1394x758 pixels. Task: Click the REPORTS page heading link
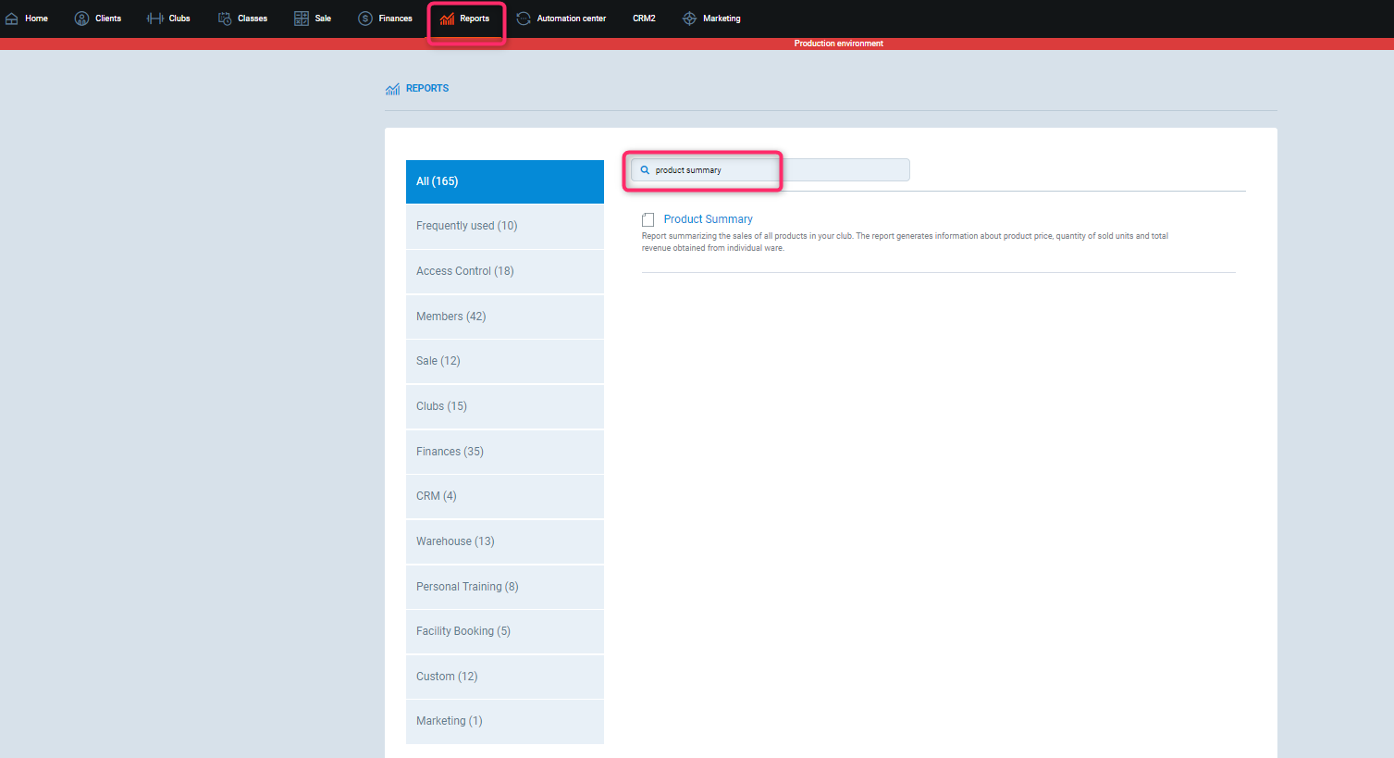click(426, 89)
